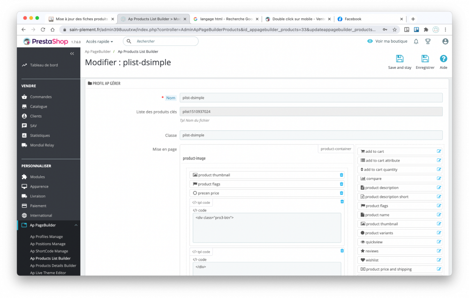Viewport: 469px width, 298px height.
Task: Edit the quickview widget
Action: 439,242
